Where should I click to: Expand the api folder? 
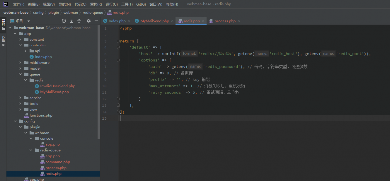[x=25, y=51]
